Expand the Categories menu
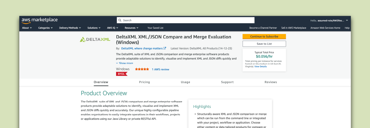370x128 pixels. (x=45, y=28)
